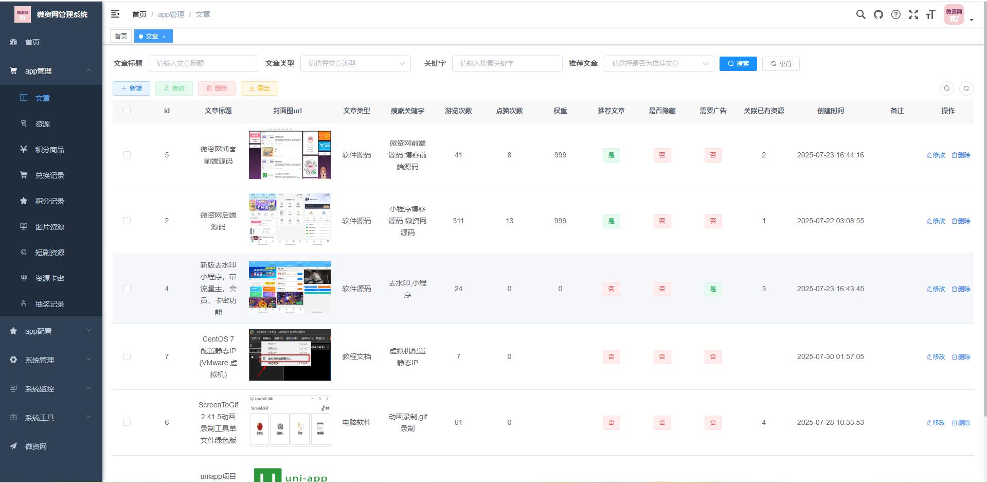Open the help documentation question icon
This screenshot has width=987, height=483.
(x=896, y=14)
